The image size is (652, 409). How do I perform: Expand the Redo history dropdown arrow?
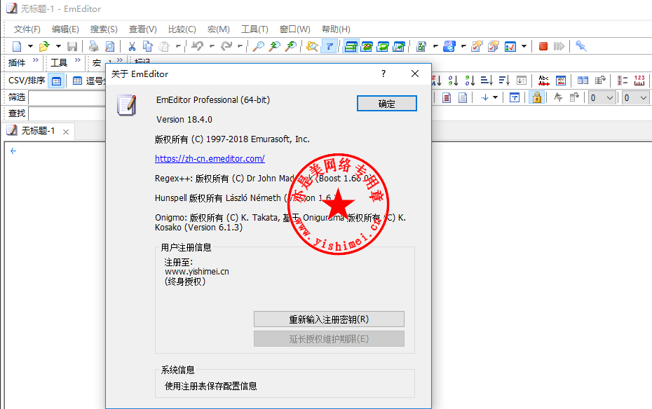(240, 46)
